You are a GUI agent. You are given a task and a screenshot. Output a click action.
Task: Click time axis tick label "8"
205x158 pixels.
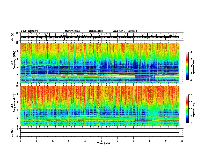(150, 141)
